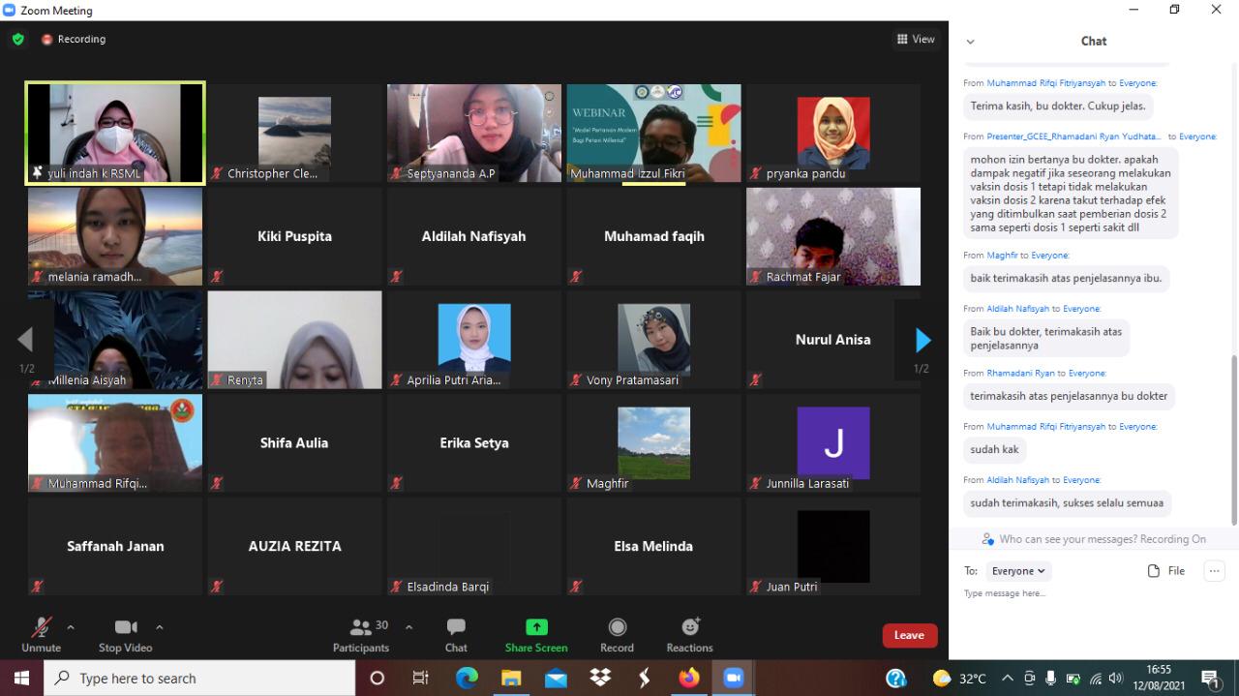Toggle Stop Video camera button
This screenshot has width=1239, height=696.
tap(125, 628)
